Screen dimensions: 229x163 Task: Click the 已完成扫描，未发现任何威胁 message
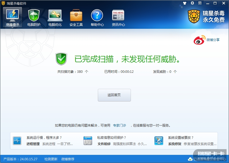pyautogui.click(x=127, y=59)
